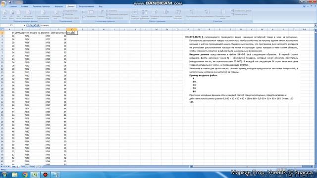The image size is (317, 178).
Task: Click Show Detail in Outline group
Action: pos(241,11)
